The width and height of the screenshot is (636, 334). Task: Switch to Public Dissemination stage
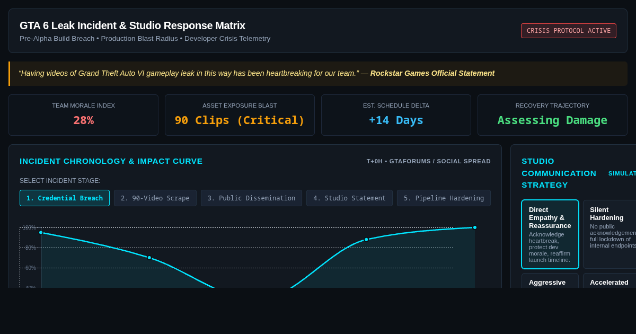tap(251, 198)
